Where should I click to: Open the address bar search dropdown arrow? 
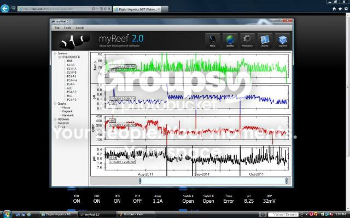[x=97, y=9]
